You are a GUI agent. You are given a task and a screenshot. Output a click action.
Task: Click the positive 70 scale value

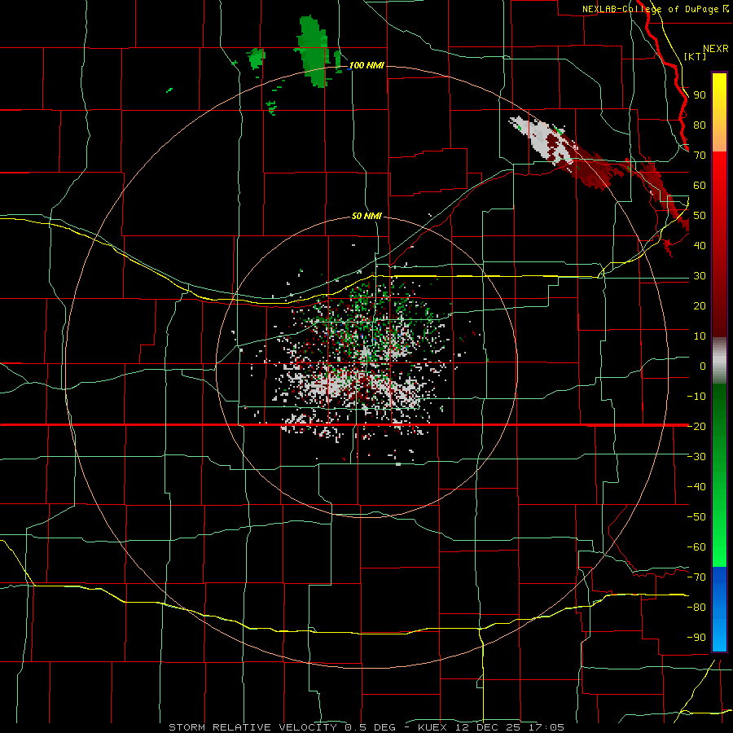[x=700, y=156]
